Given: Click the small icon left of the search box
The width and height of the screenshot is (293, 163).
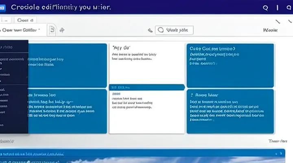Looking at the screenshot, I should [150, 30].
